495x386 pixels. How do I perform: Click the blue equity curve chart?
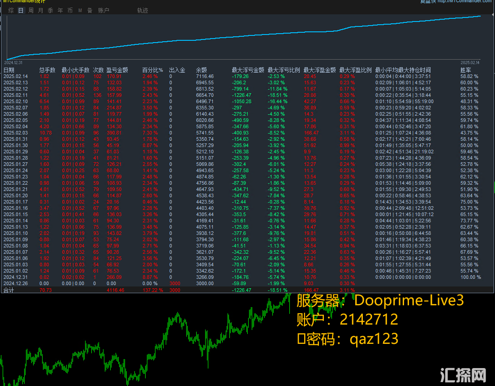click(x=243, y=37)
